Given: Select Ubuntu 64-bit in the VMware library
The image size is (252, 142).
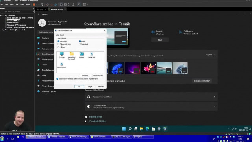Looking at the screenshot, I should tap(13, 22).
